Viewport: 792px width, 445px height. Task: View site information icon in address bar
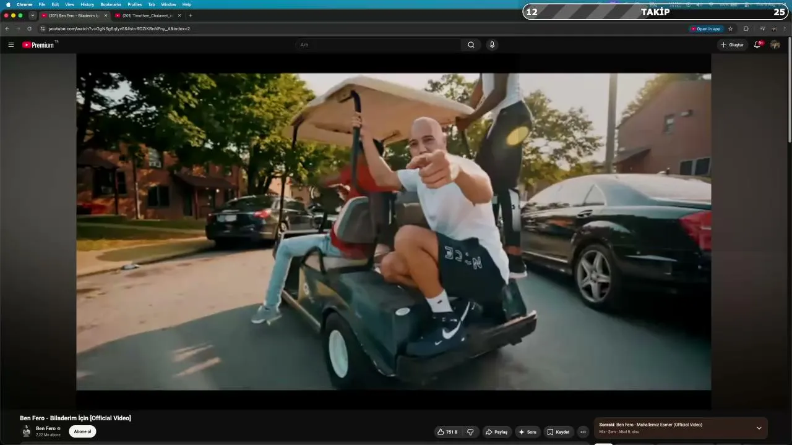pos(43,28)
